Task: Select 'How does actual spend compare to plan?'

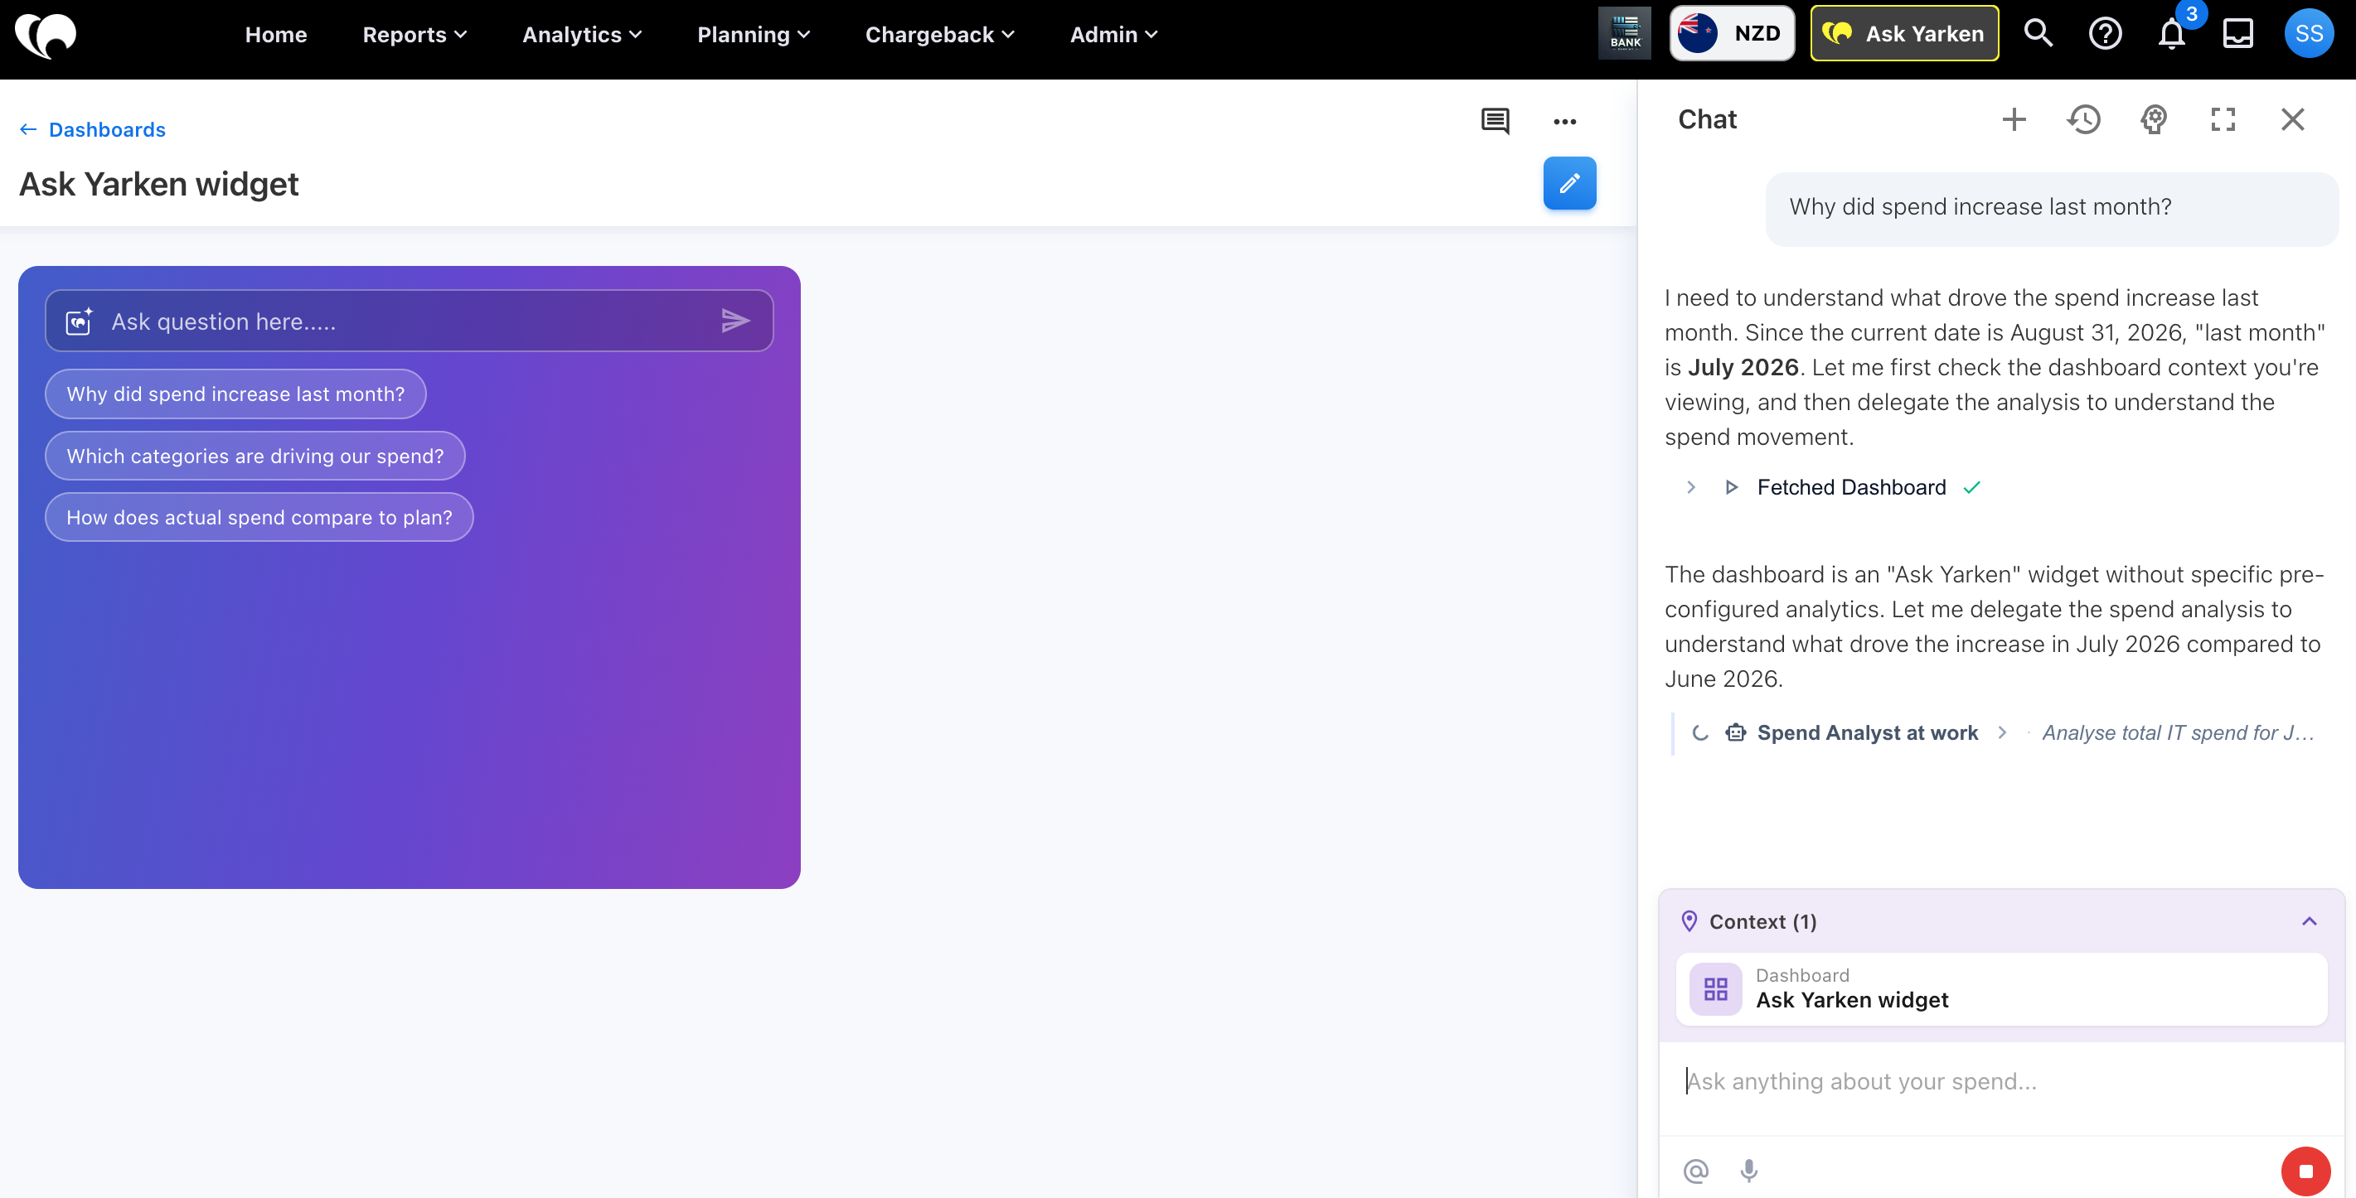Action: 259,517
